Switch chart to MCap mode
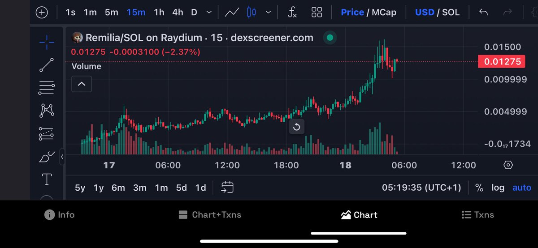The width and height of the screenshot is (538, 248). [x=384, y=13]
